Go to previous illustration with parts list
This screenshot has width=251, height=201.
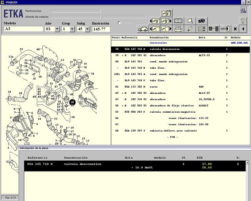pyautogui.click(x=155, y=21)
